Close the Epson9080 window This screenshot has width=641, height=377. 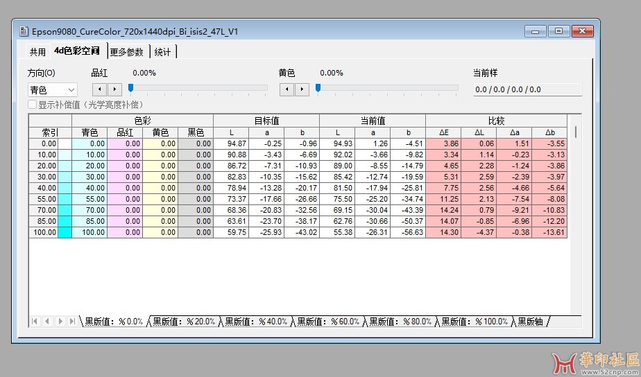point(583,31)
